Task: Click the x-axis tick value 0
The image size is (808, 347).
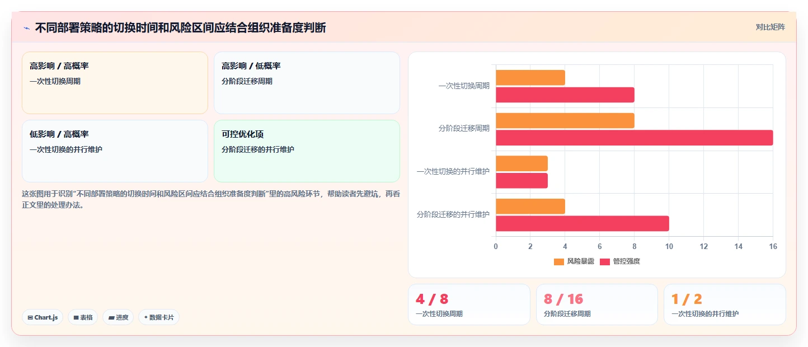Action: tap(496, 247)
